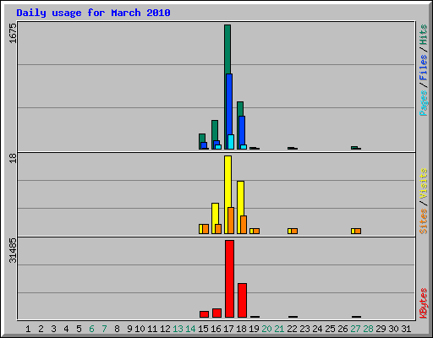
Task: Click the green day 27 axis label
Action: (x=355, y=329)
